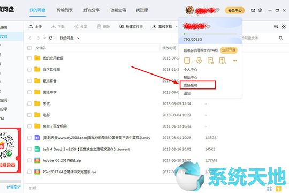
Task: Open the mail messages icon
Action: click(253, 10)
